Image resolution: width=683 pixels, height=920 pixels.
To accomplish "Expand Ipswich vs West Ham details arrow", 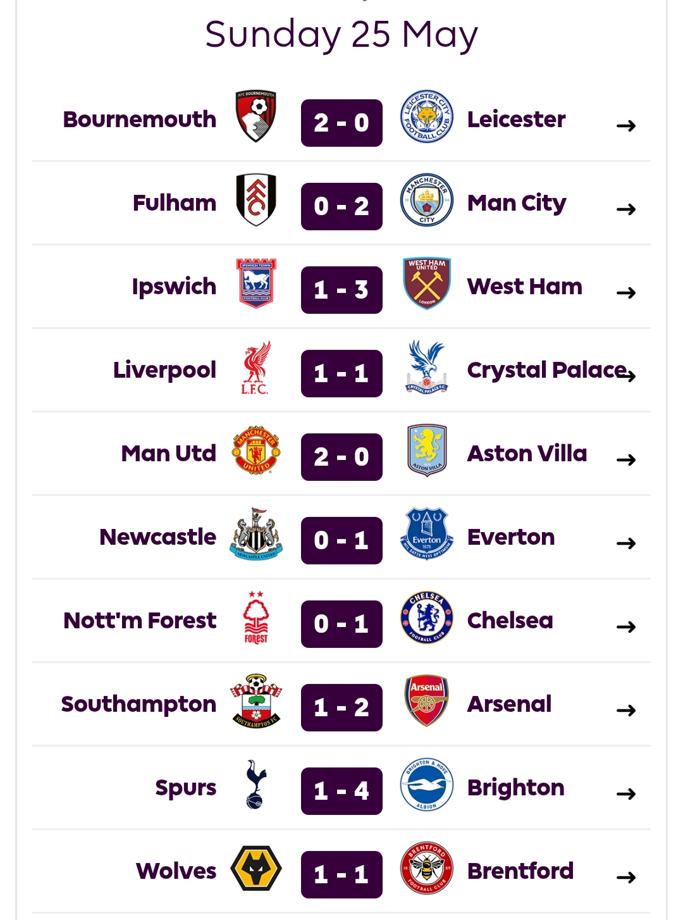I will (626, 293).
